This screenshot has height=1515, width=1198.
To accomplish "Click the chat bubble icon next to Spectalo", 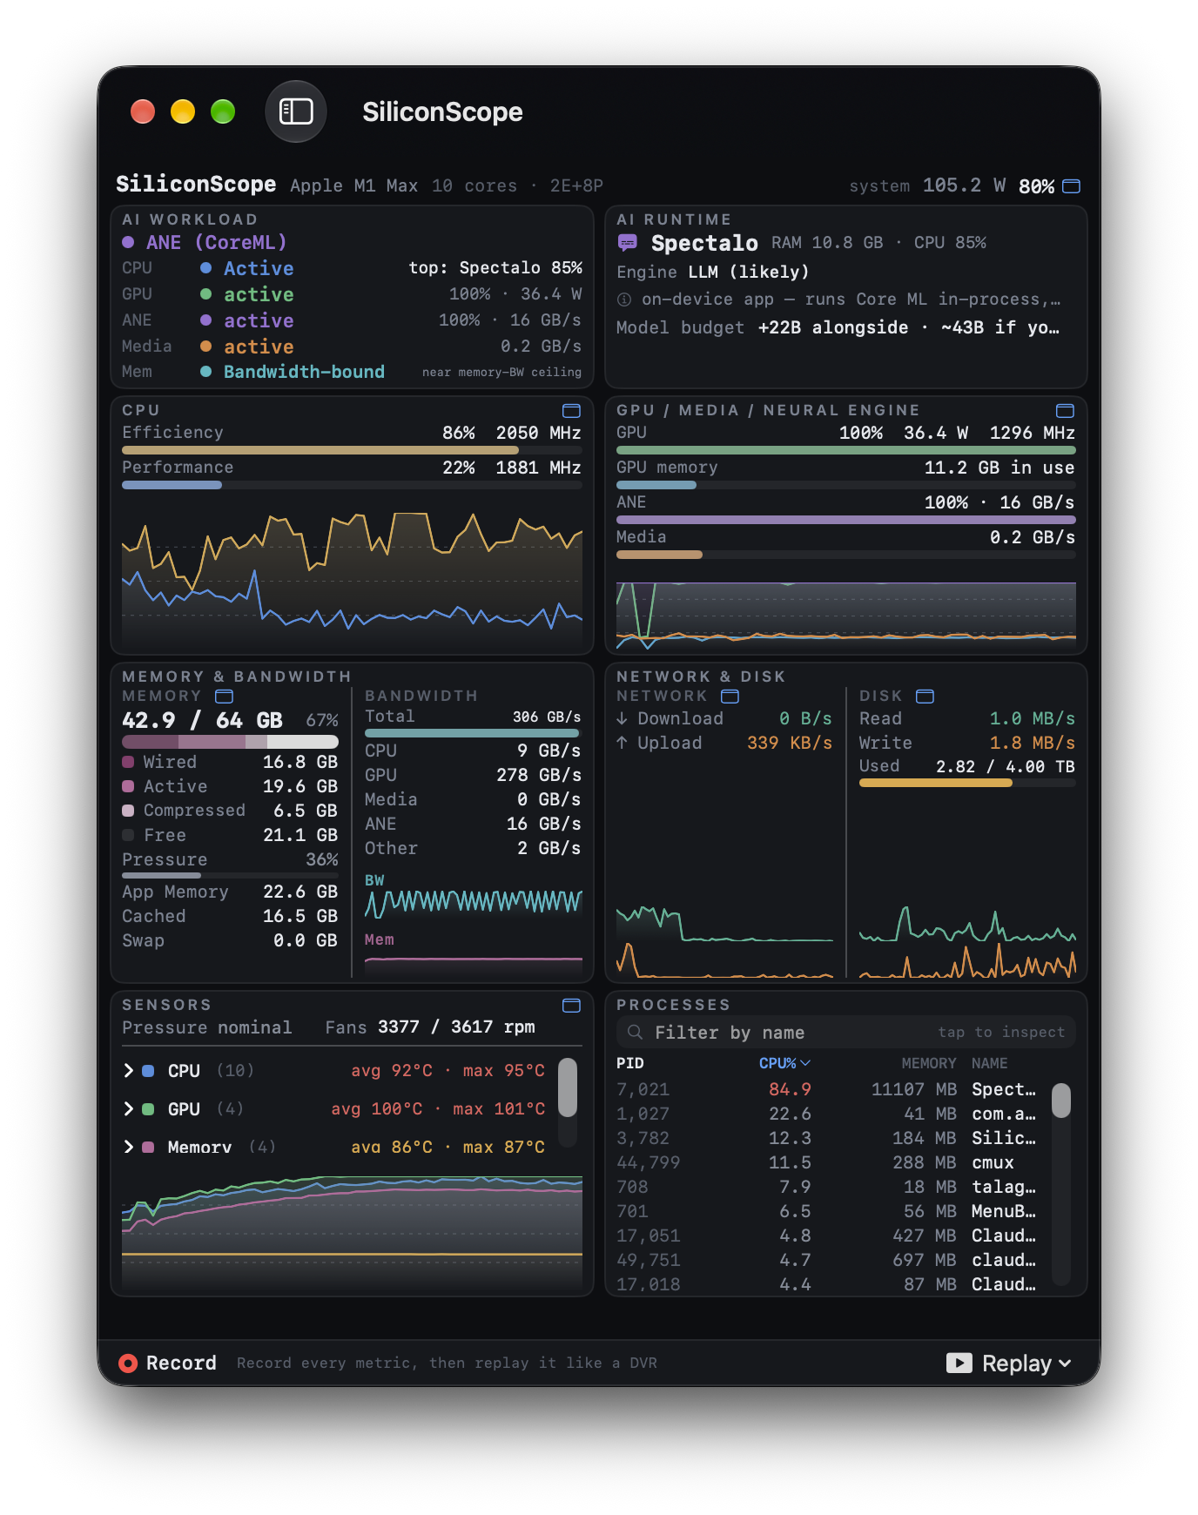I will [627, 243].
